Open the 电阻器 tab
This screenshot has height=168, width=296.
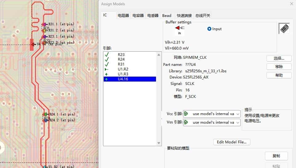[x=123, y=15]
